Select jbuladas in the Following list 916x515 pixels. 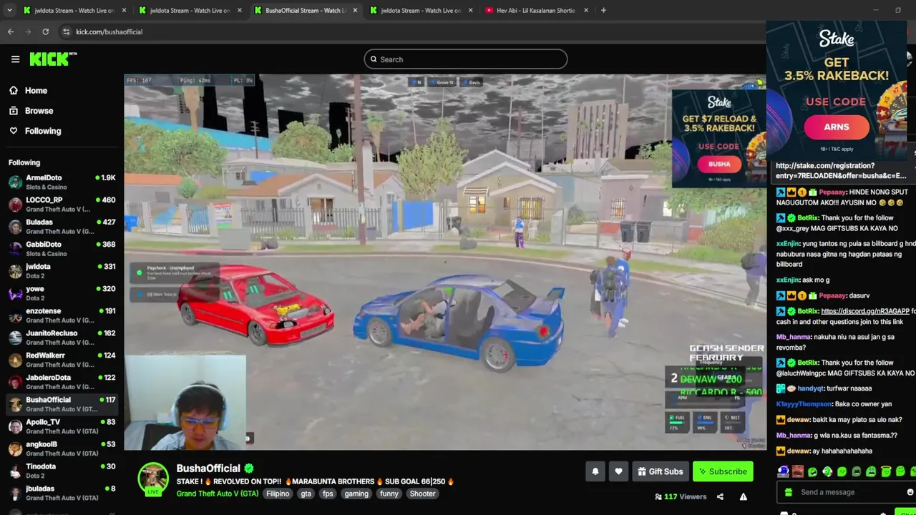(62, 493)
